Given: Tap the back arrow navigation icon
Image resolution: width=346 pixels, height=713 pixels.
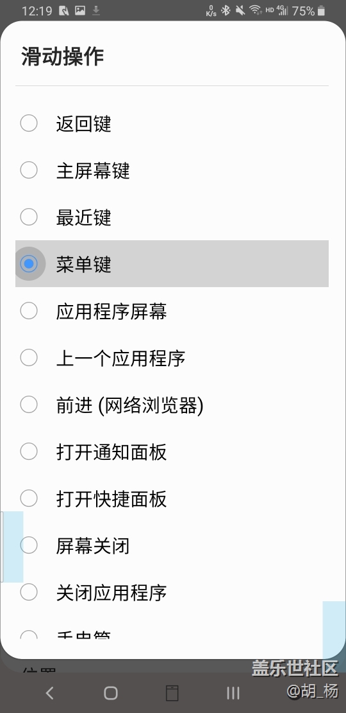Looking at the screenshot, I should pyautogui.click(x=50, y=693).
